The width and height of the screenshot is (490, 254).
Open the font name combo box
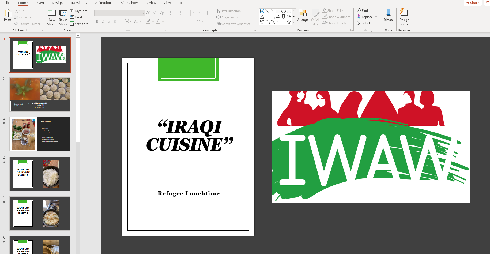click(114, 13)
